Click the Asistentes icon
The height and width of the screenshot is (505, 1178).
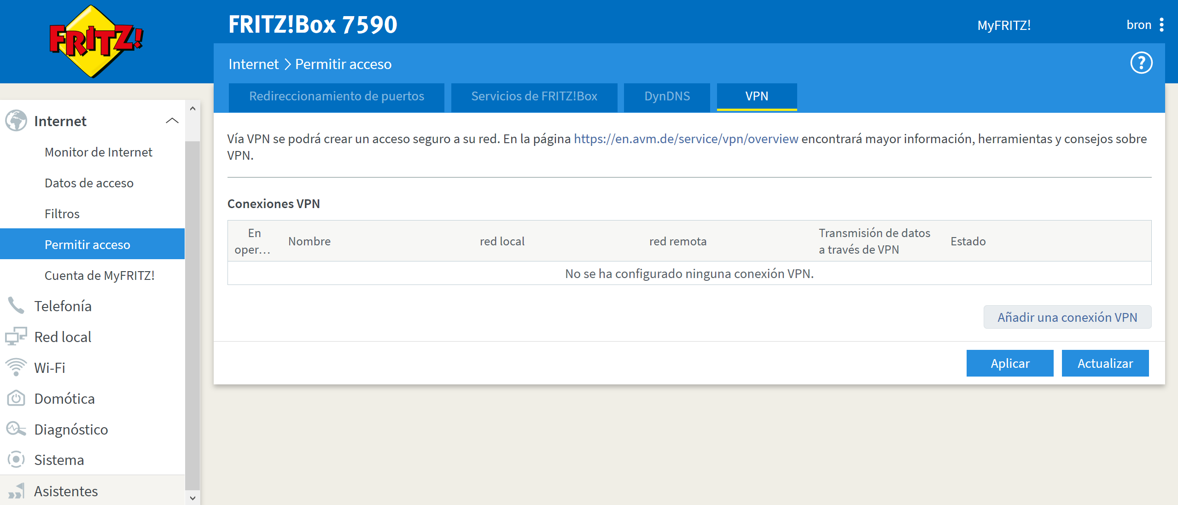pos(16,491)
